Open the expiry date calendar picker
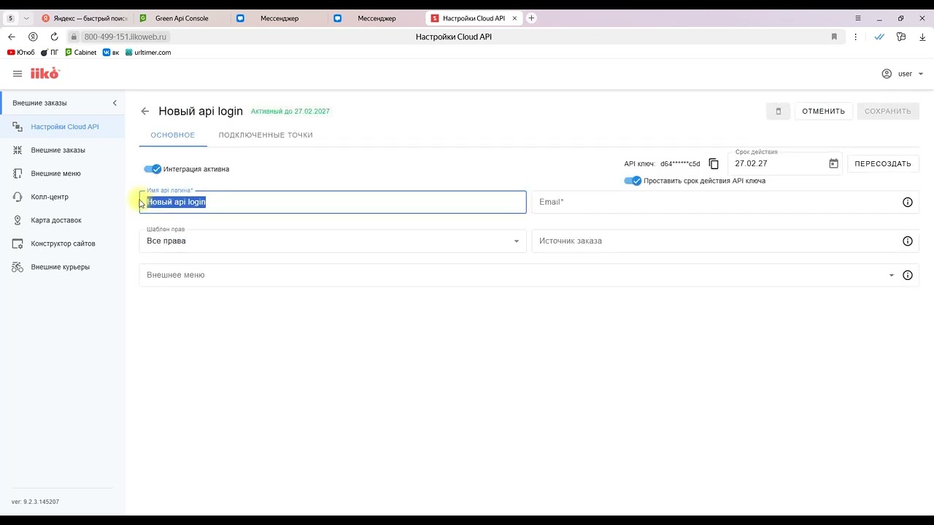934x525 pixels. (x=833, y=164)
